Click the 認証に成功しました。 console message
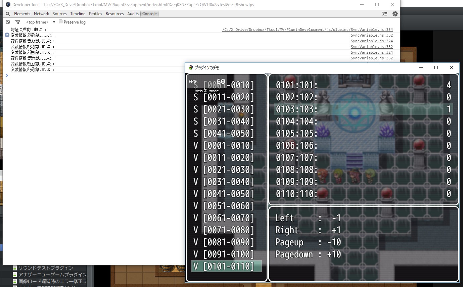The width and height of the screenshot is (463, 287). (x=29, y=30)
